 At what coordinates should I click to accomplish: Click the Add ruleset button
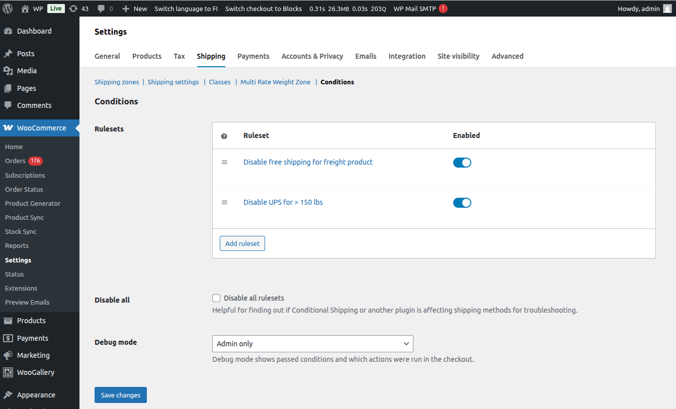tap(242, 243)
